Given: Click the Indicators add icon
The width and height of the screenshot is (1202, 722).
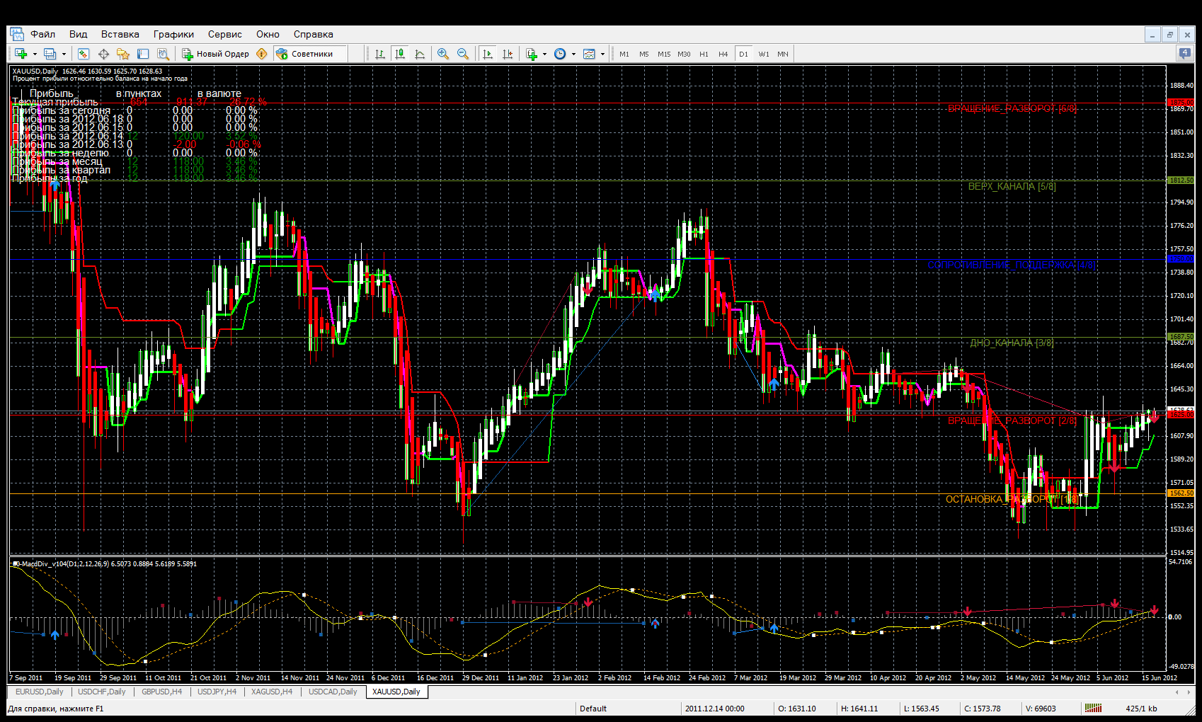Looking at the screenshot, I should point(532,54).
